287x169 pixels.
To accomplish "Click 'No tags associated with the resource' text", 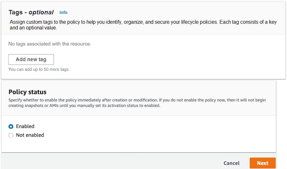I will click(50, 44).
